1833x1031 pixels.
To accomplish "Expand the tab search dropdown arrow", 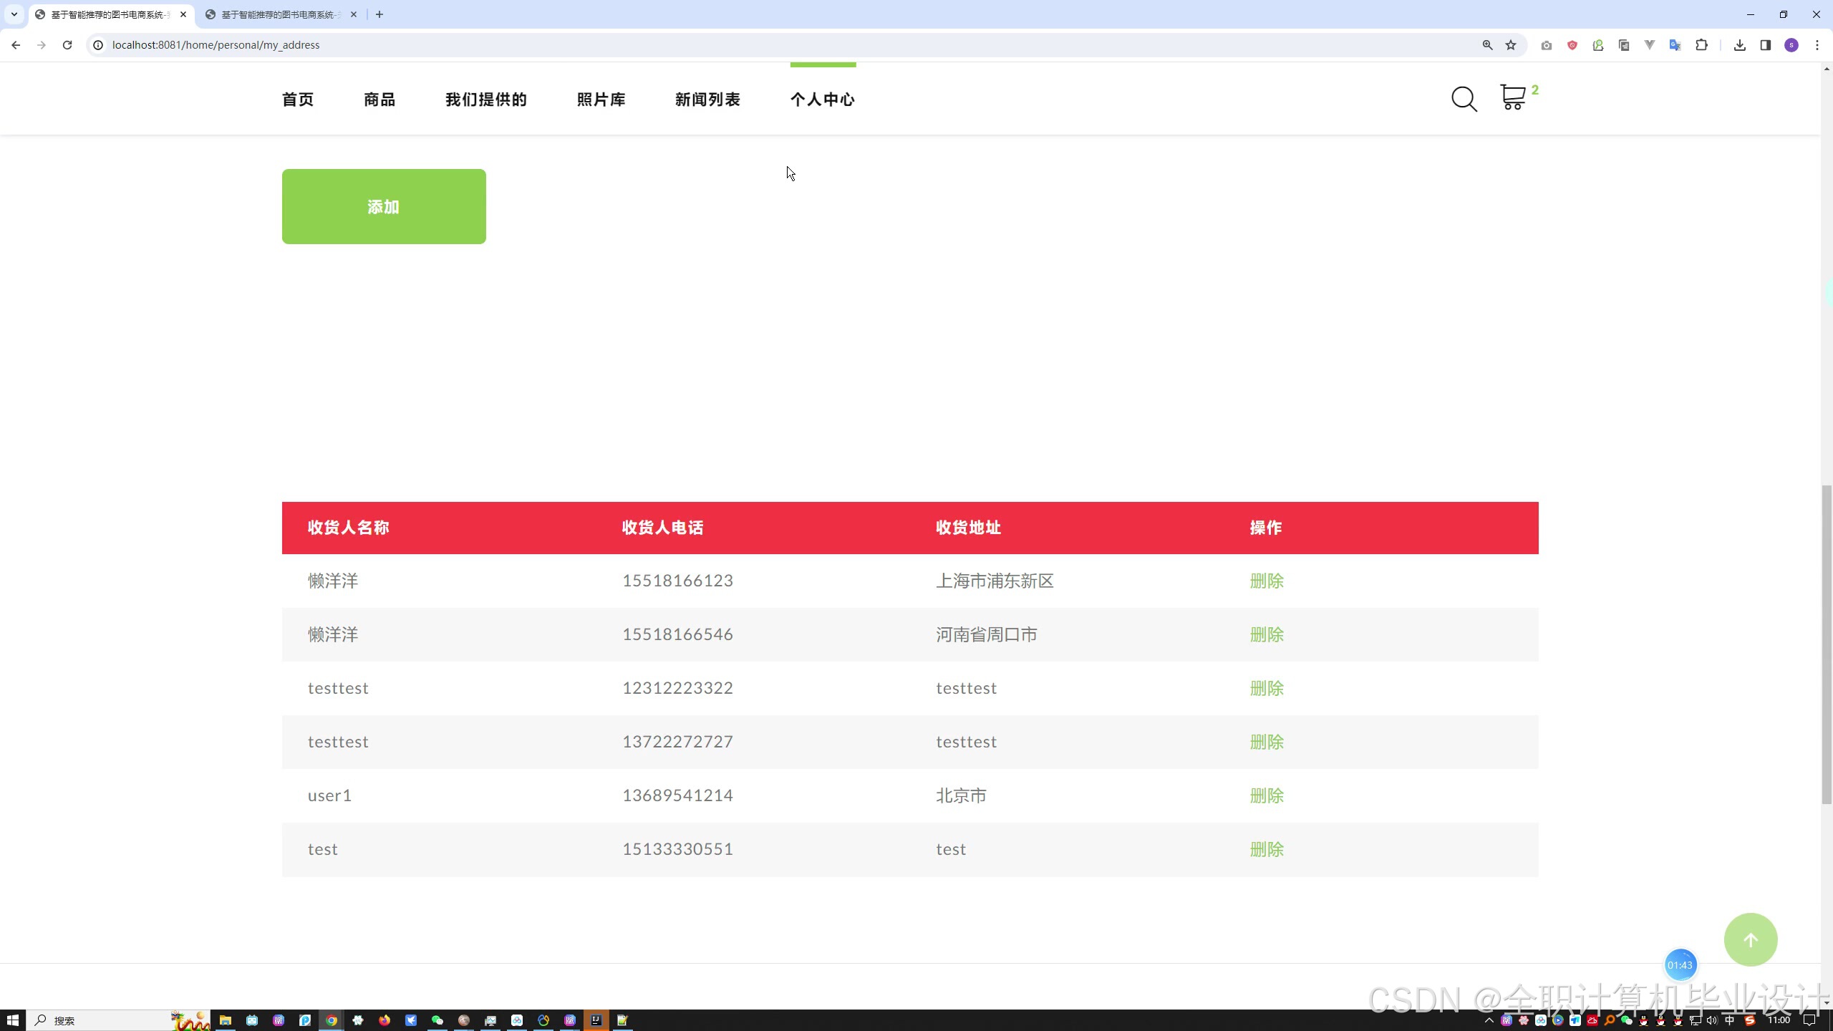I will (14, 14).
